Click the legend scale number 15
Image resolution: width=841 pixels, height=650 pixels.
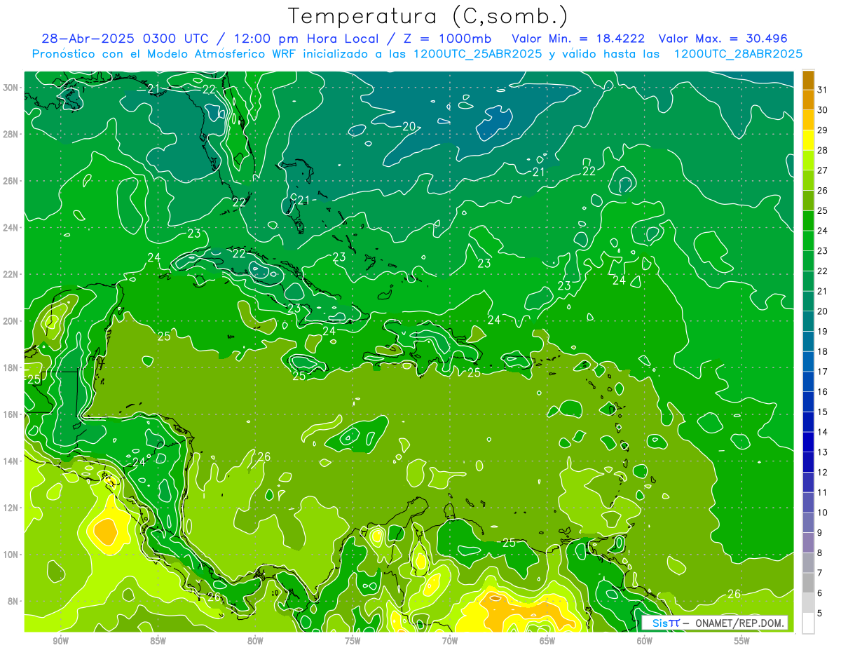pyautogui.click(x=823, y=412)
